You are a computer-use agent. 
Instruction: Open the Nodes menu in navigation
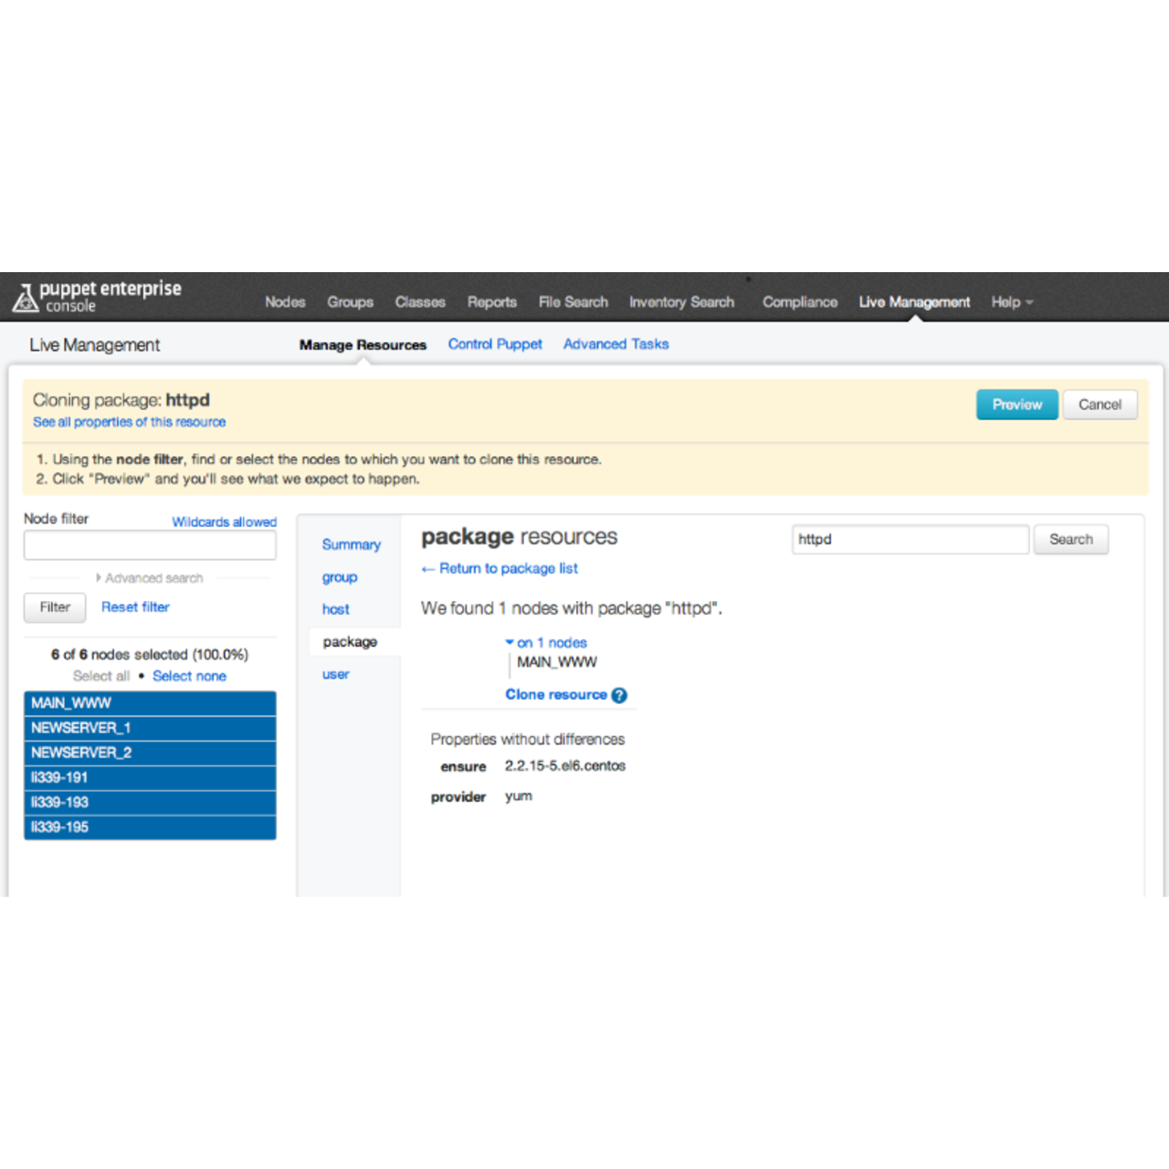(285, 302)
